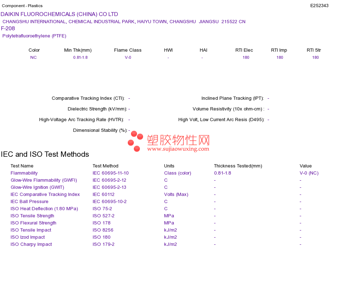This screenshot has height=285, width=339.
Task: Click the RTI Elec column header
Action: [x=244, y=50]
